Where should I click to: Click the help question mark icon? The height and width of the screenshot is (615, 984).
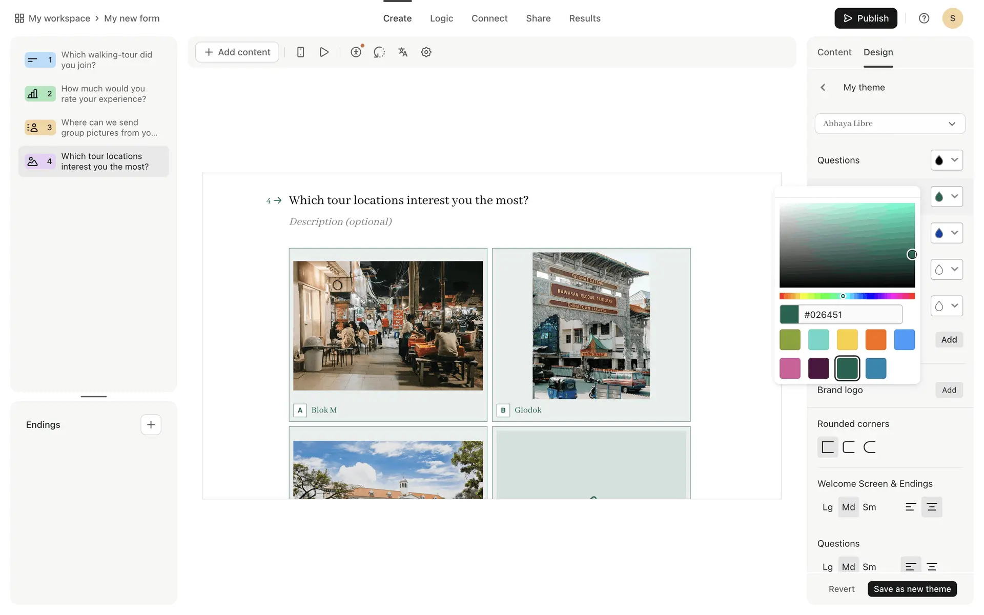924,18
